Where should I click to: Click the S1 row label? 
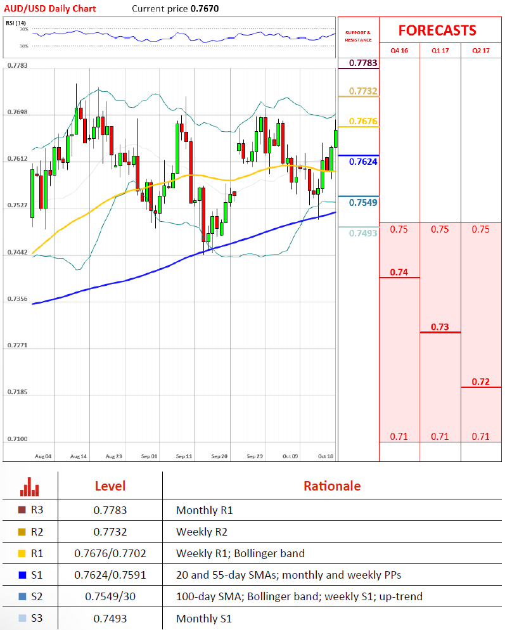point(37,575)
